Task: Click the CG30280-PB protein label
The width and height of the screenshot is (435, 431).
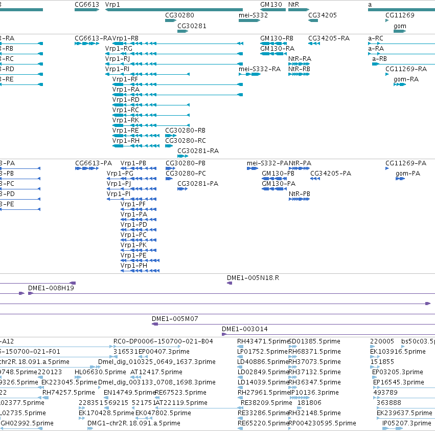Action: point(186,163)
